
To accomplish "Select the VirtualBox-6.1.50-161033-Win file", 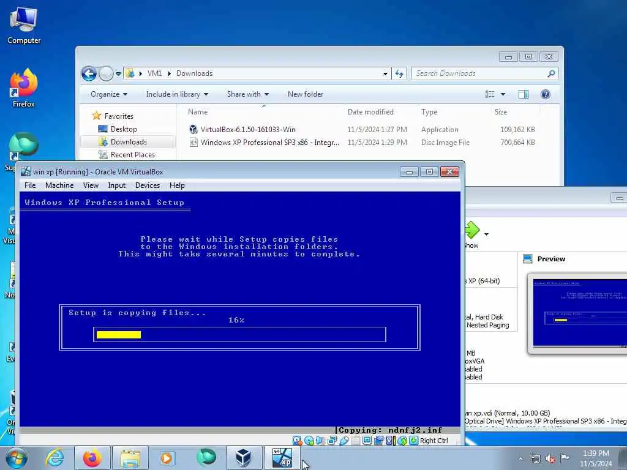I will (248, 130).
